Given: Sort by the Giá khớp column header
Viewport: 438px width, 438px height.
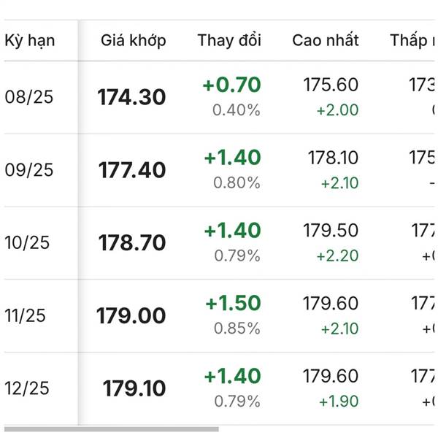Looking at the screenshot, I should [x=134, y=40].
